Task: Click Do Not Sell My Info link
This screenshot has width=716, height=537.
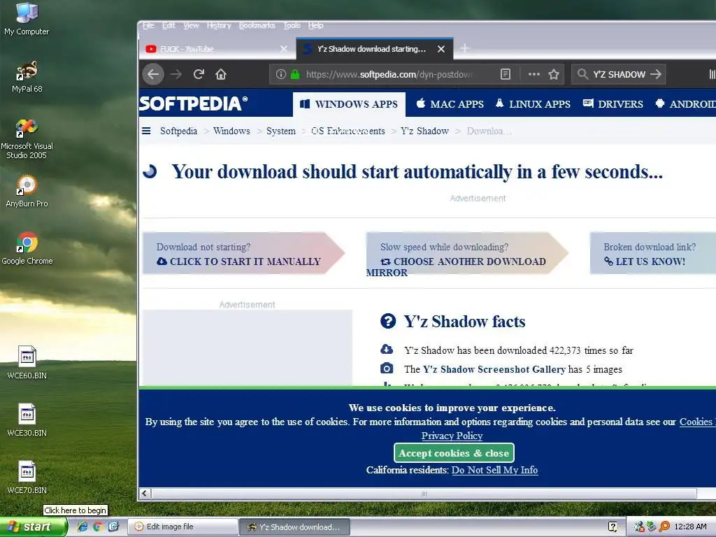Action: (x=494, y=470)
